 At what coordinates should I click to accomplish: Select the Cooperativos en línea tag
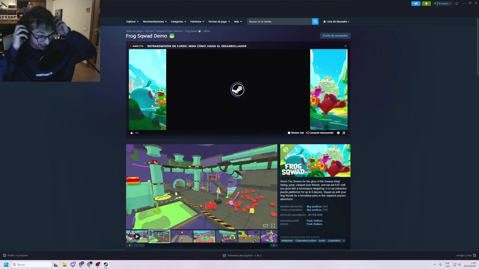(306, 241)
